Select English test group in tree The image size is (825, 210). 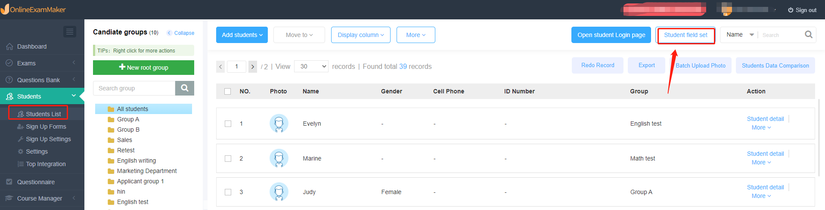133,202
